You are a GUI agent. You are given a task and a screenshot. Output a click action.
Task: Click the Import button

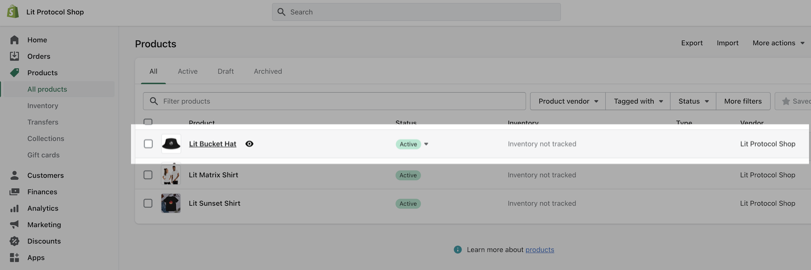(728, 43)
